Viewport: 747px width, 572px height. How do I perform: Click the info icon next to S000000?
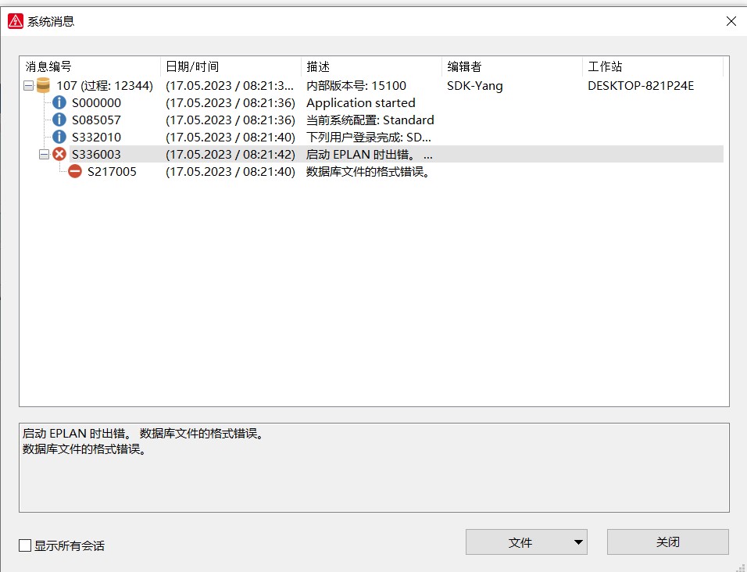click(59, 103)
